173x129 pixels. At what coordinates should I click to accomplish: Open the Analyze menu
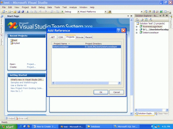[73, 7]
